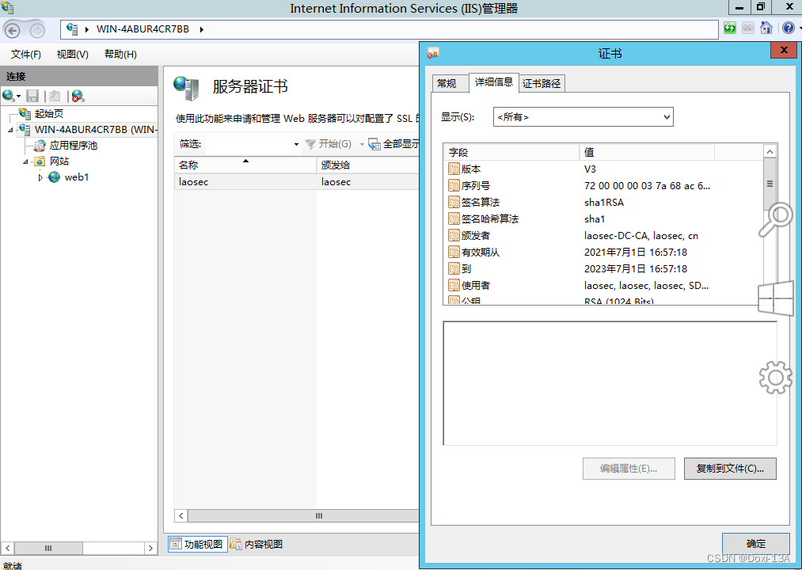This screenshot has width=802, height=570.
Task: Click the settings gear charm icon
Action: [x=775, y=377]
